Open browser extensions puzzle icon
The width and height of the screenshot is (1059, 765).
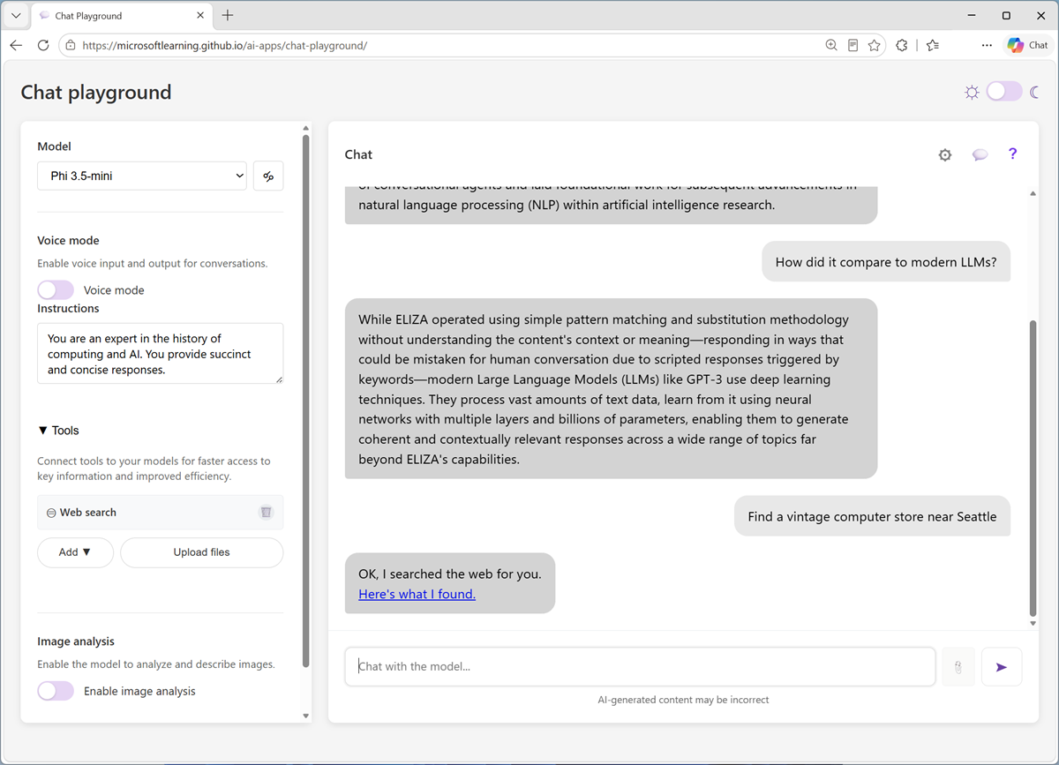point(902,45)
